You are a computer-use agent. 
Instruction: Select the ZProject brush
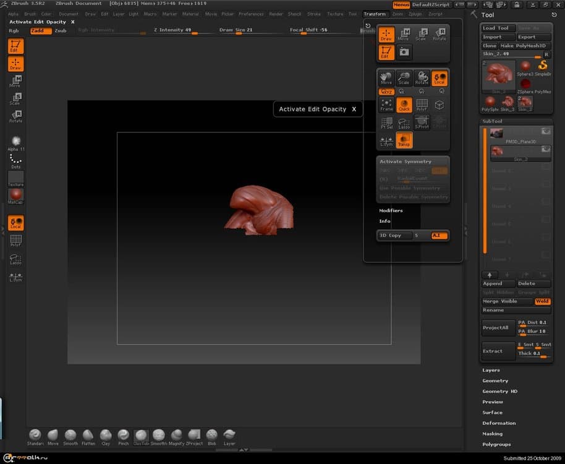(194, 435)
